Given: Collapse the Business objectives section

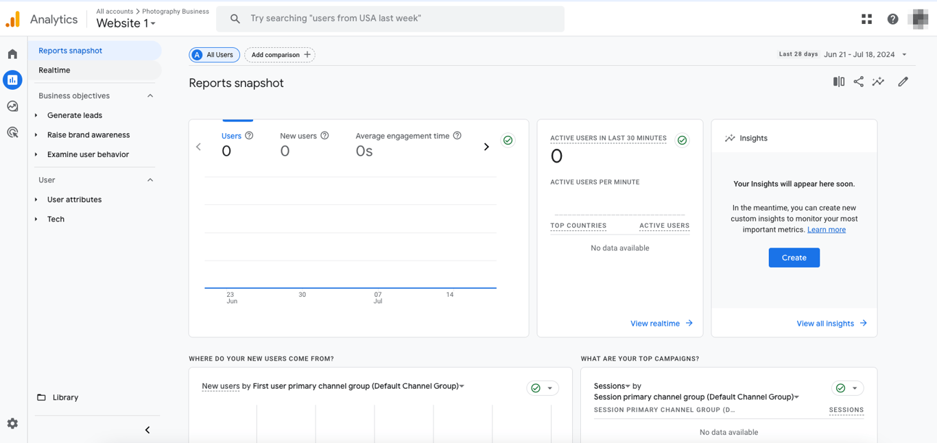Looking at the screenshot, I should [150, 95].
